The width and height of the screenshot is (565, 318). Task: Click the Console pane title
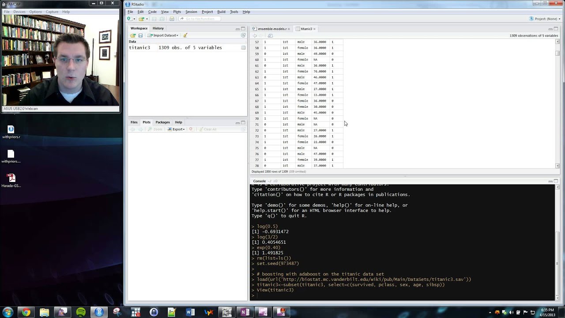tap(260, 181)
